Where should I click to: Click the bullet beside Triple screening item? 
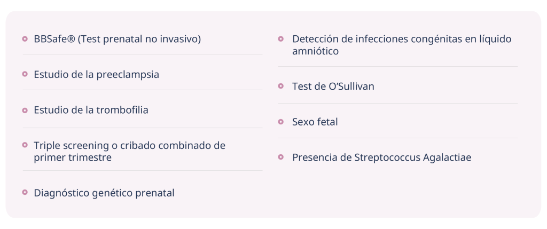click(25, 145)
